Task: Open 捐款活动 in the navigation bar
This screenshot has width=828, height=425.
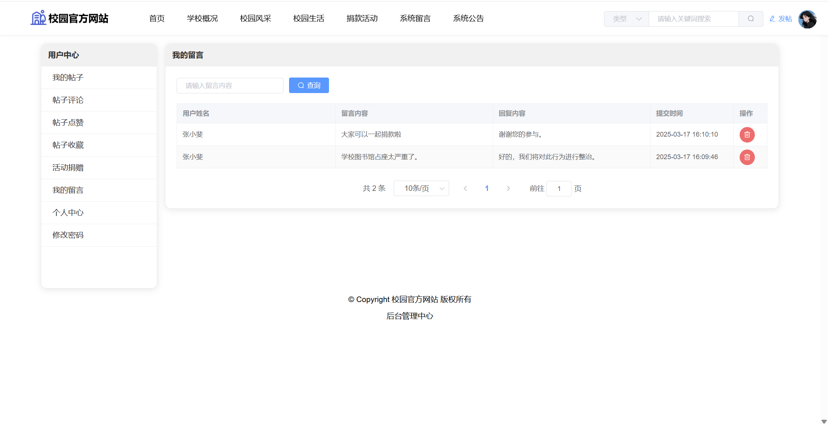Action: click(362, 18)
